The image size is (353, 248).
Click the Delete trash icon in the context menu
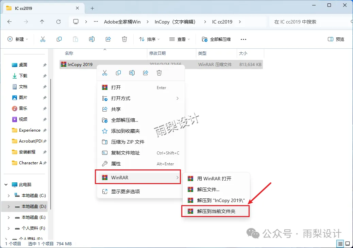[159, 73]
